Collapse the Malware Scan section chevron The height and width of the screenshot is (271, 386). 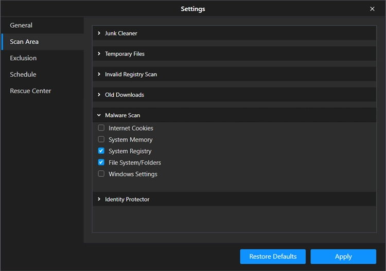click(99, 115)
